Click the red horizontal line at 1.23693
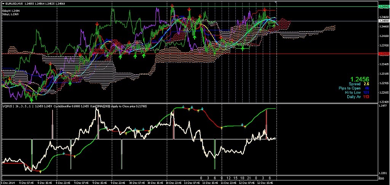This screenshot has width=390, height=185. pyautogui.click(x=189, y=54)
